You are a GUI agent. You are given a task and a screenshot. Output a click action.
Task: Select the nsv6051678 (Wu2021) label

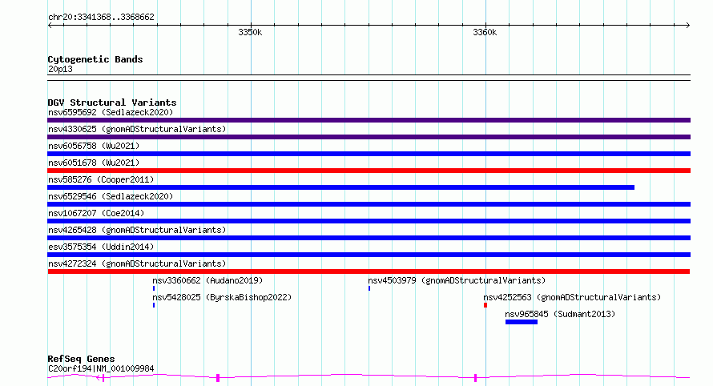point(94,163)
